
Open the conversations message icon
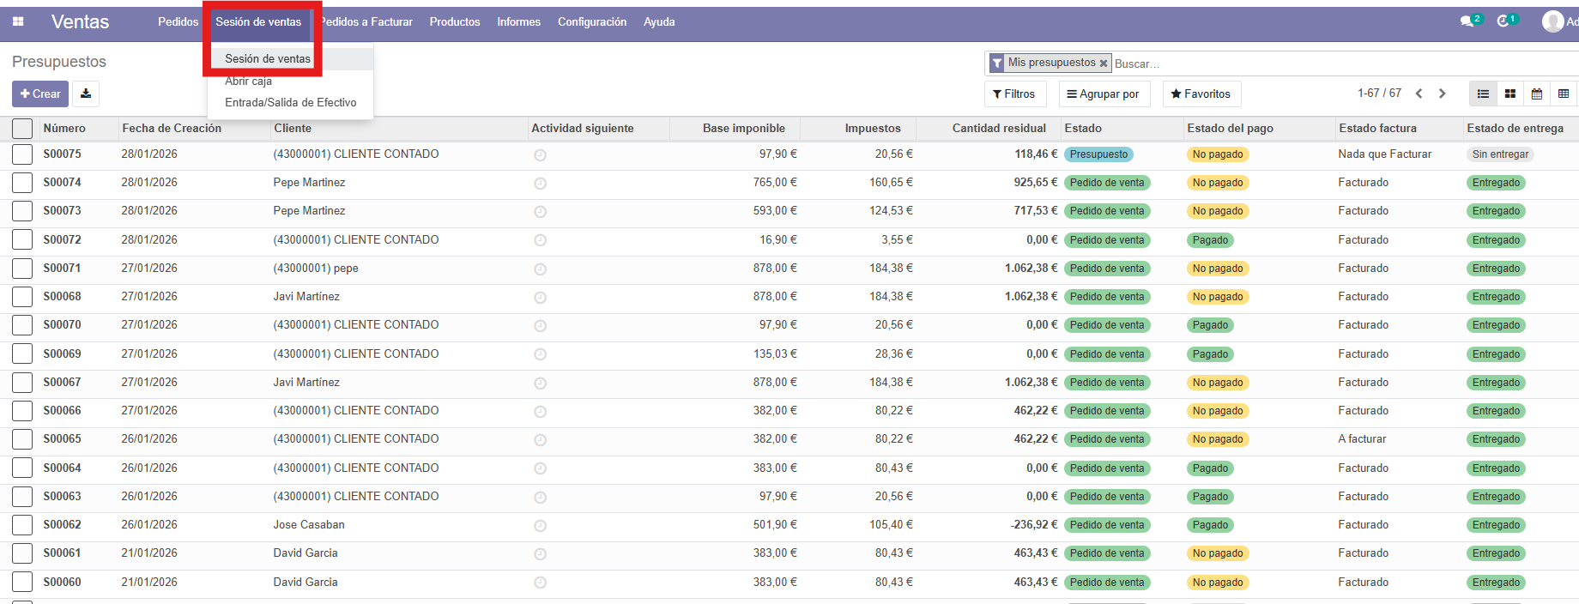[x=1468, y=21]
